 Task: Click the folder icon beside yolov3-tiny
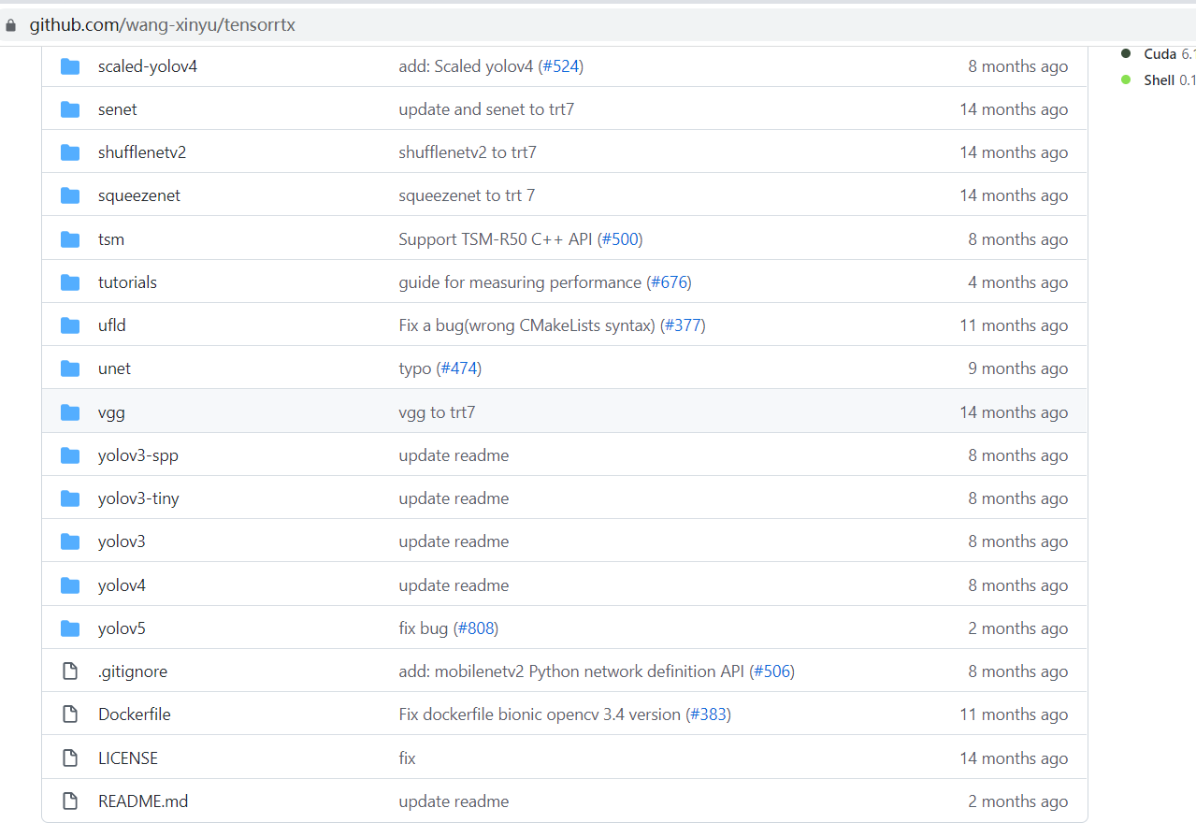click(70, 498)
